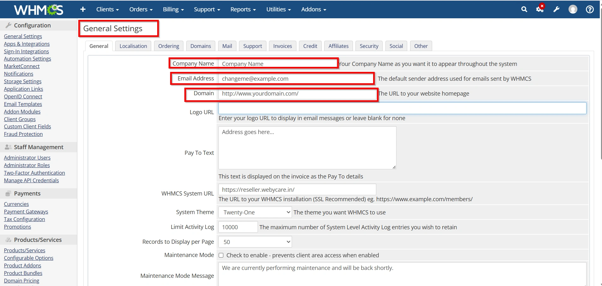
Task: Open Storage Settings link
Action: (x=23, y=81)
